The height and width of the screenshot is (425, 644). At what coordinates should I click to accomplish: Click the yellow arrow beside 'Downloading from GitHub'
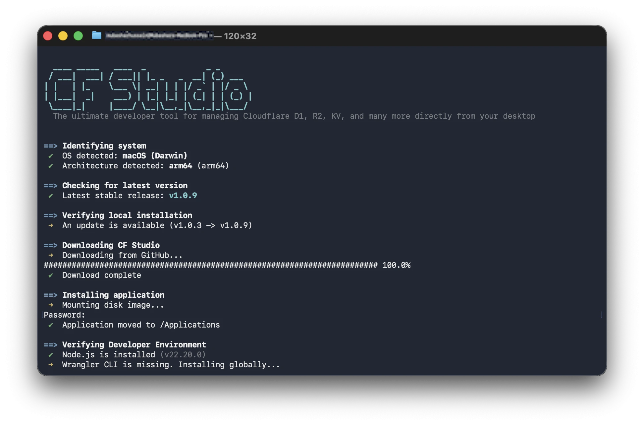[x=51, y=255]
